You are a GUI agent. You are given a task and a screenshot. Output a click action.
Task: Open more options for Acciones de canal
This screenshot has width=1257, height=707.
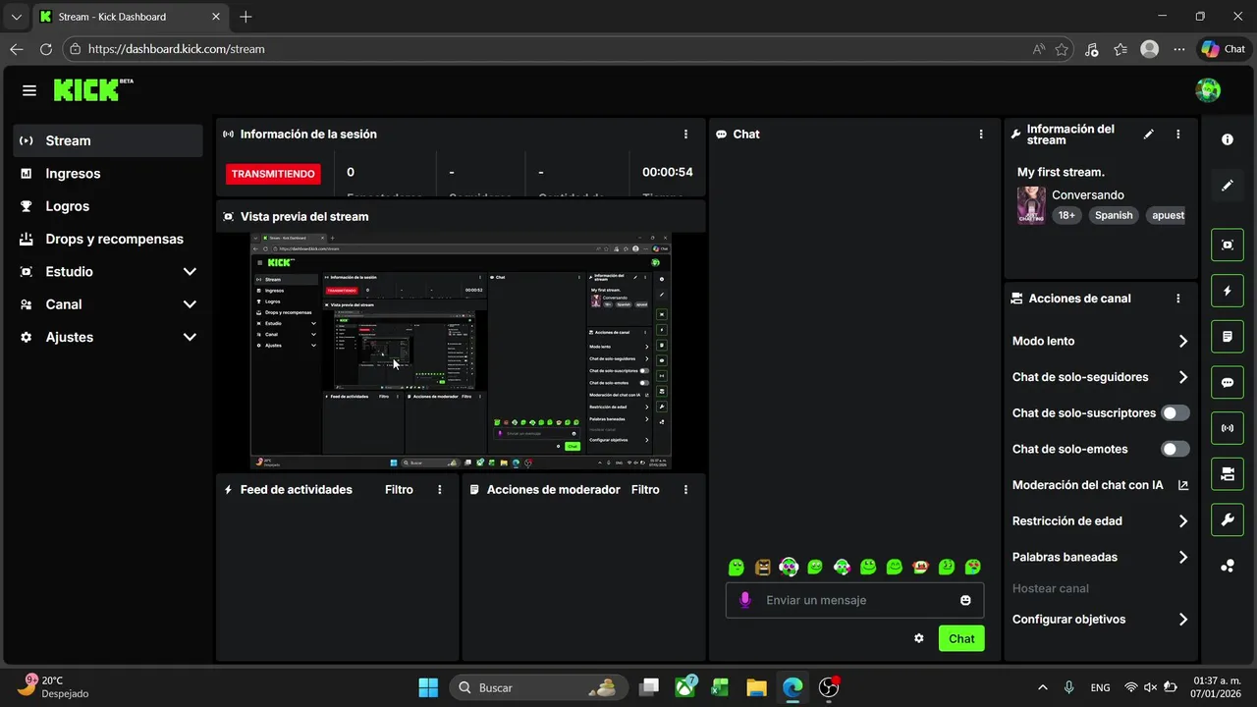click(x=1178, y=299)
